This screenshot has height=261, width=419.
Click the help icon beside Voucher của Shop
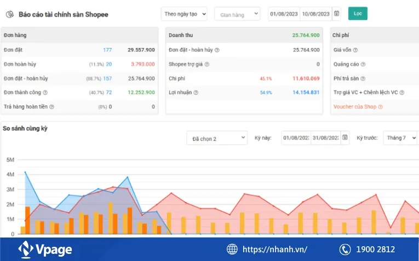[x=380, y=107]
